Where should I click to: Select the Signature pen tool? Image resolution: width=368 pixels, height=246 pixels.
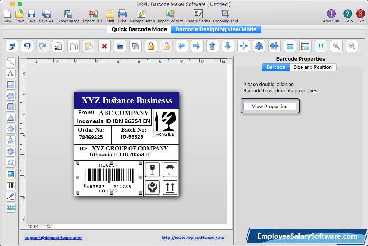[11, 196]
